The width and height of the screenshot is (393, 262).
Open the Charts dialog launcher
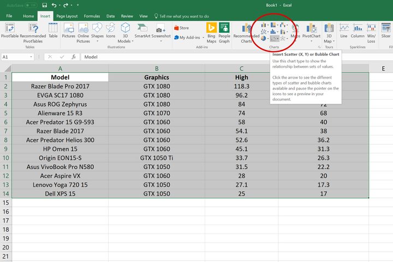319,47
